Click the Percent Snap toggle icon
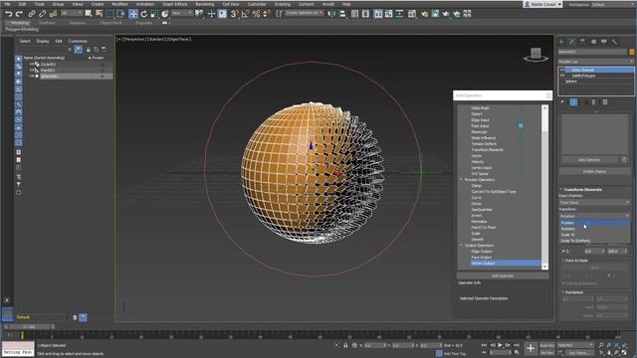This screenshot has width=637, height=358. click(256, 14)
